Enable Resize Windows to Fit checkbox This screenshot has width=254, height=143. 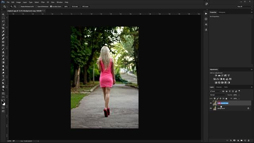point(19,6)
